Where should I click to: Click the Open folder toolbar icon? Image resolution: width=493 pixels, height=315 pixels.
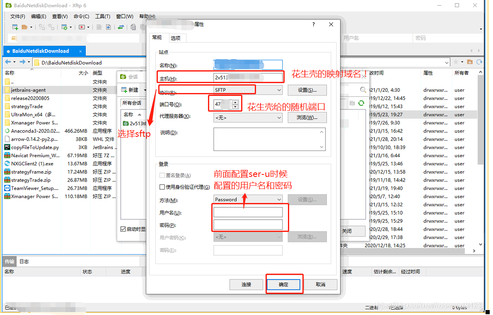pyautogui.click(x=24, y=27)
